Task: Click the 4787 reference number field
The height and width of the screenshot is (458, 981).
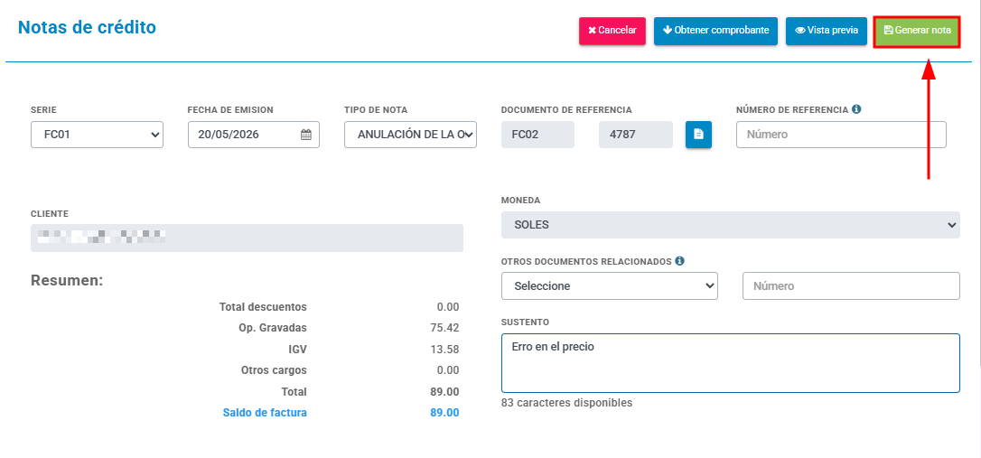Action: pyautogui.click(x=636, y=135)
